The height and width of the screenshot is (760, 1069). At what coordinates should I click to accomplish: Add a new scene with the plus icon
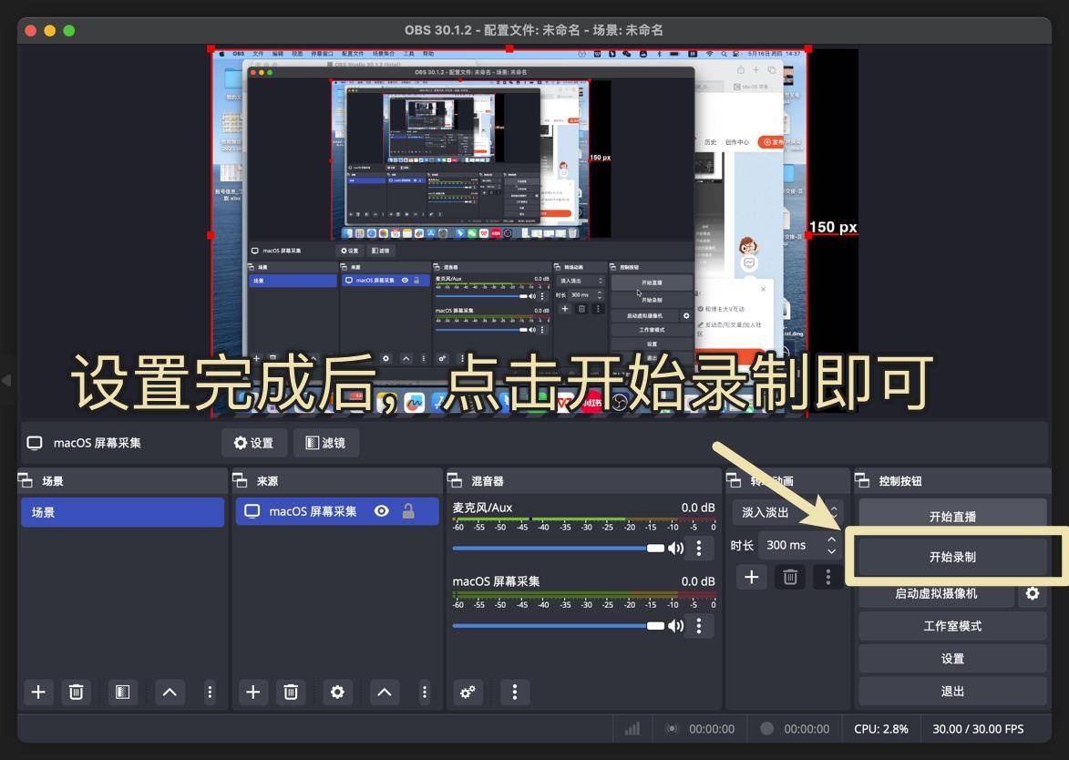pos(38,692)
